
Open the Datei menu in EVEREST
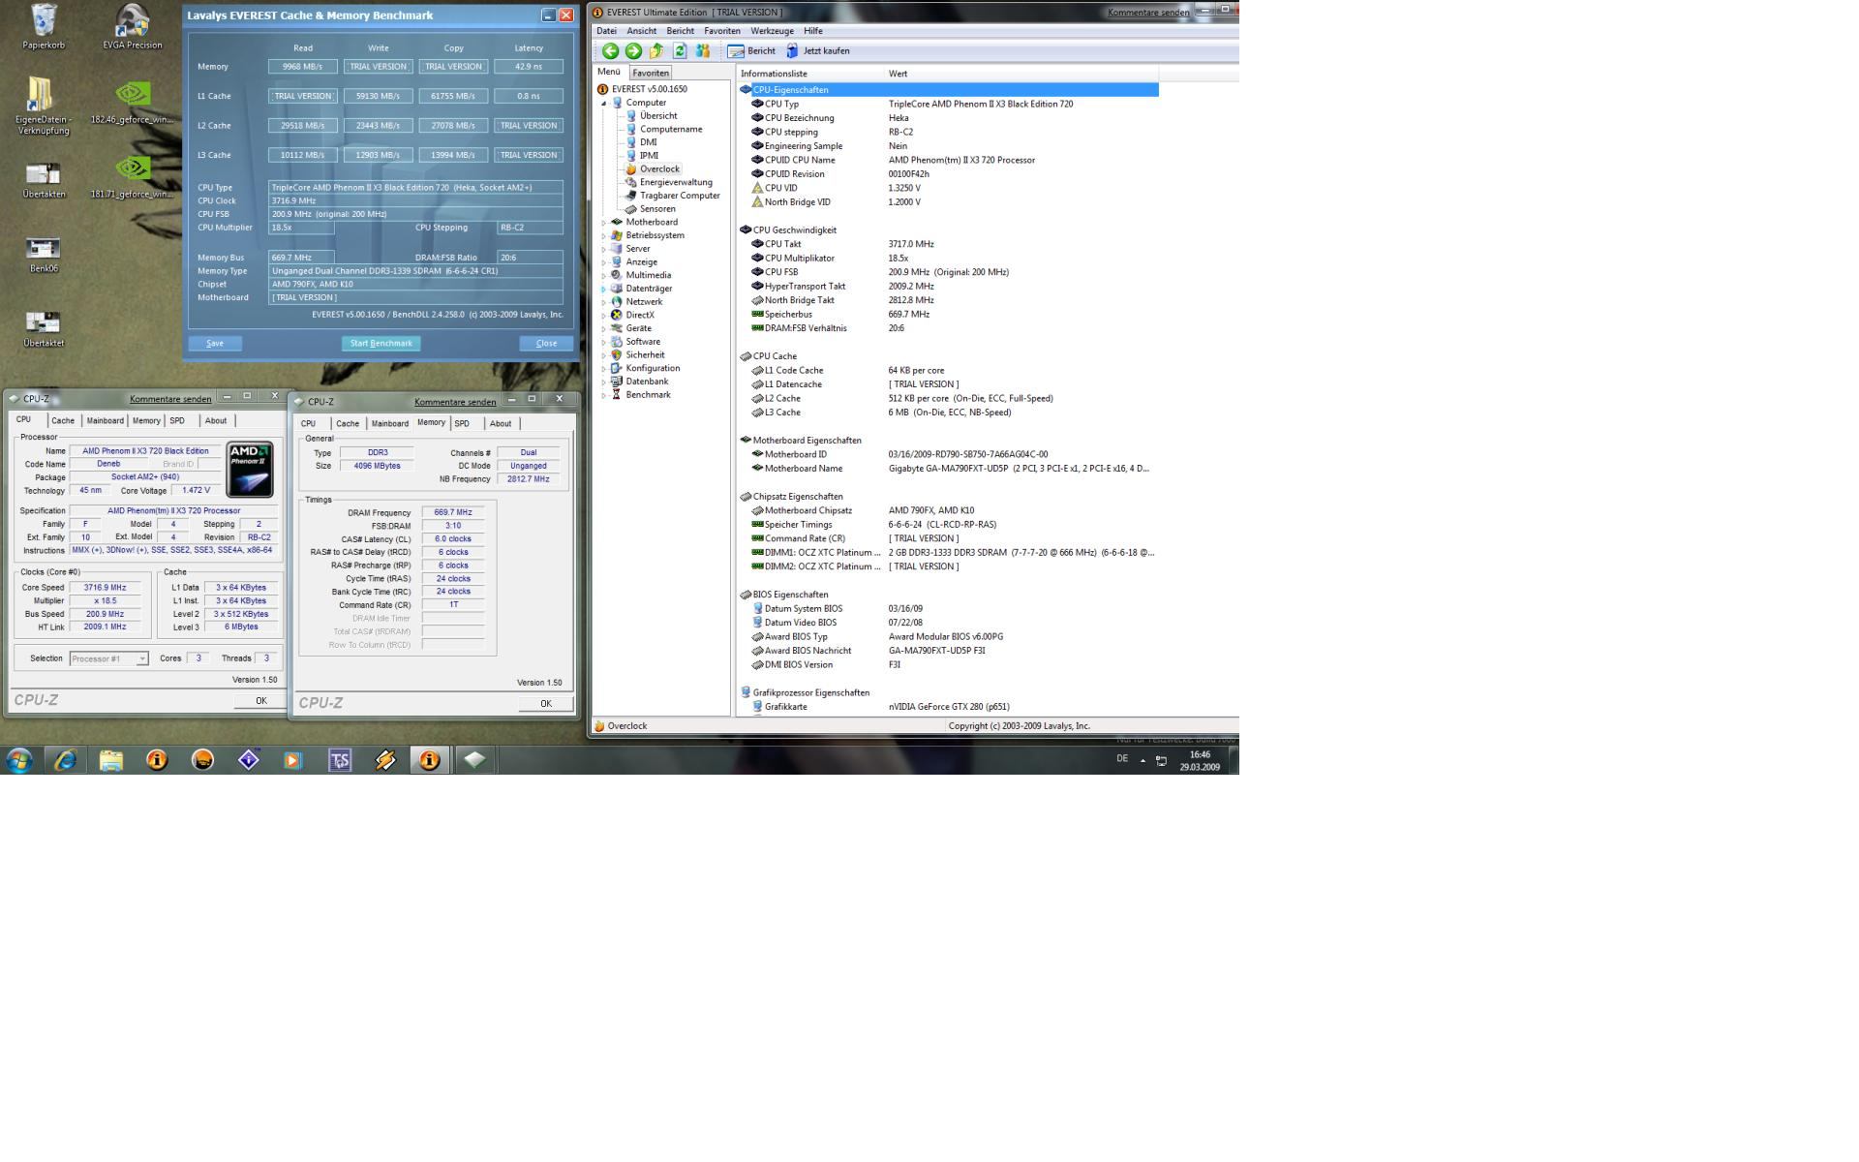pyautogui.click(x=606, y=31)
